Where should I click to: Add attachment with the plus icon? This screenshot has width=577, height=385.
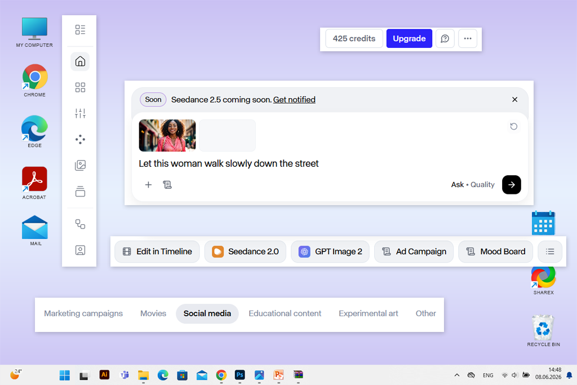tap(148, 185)
